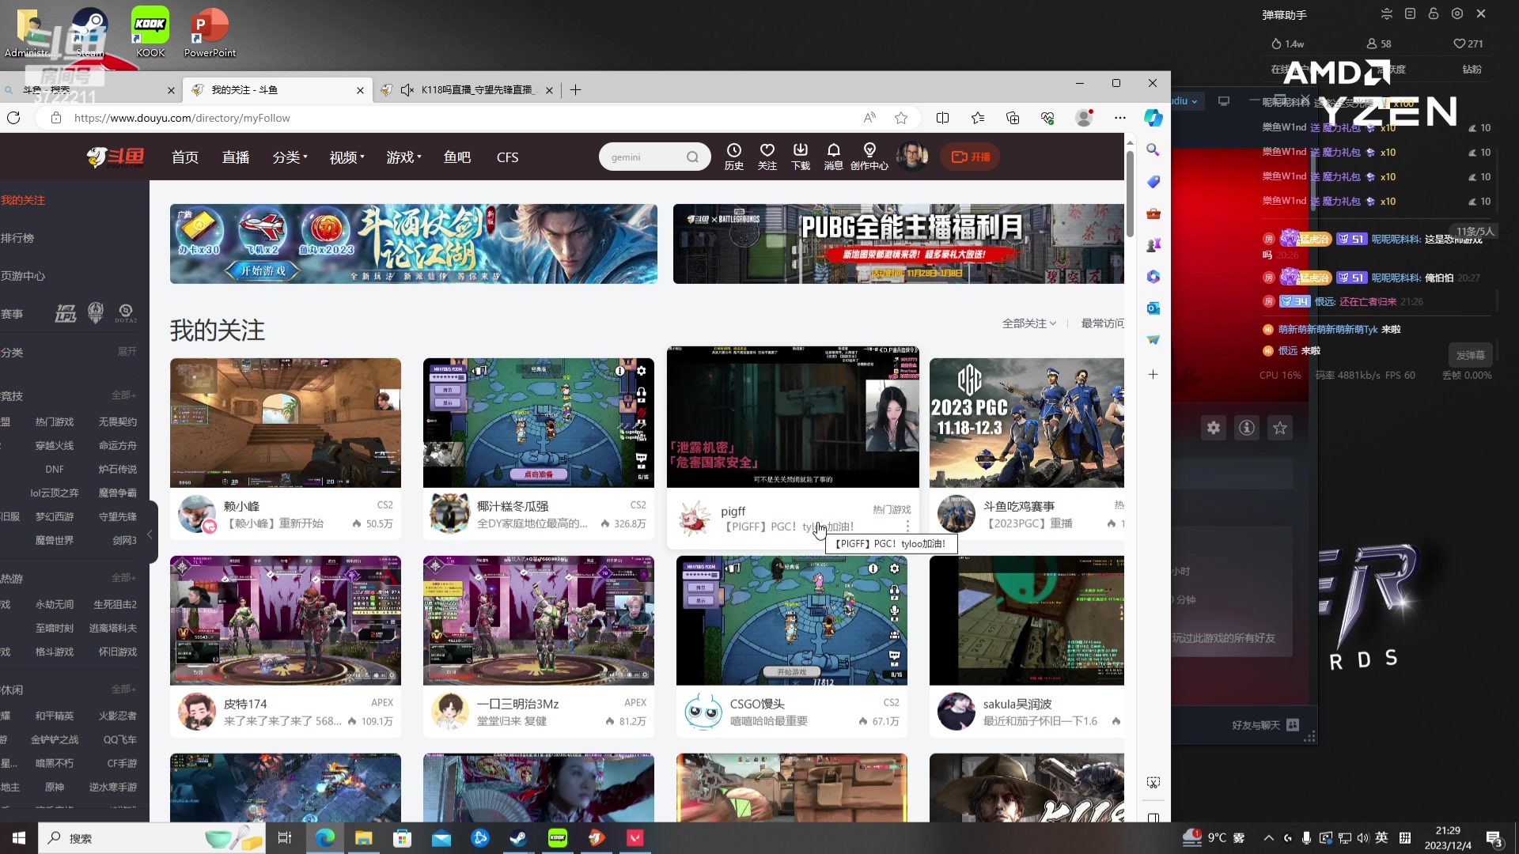Refresh the browser page

pyautogui.click(x=13, y=118)
